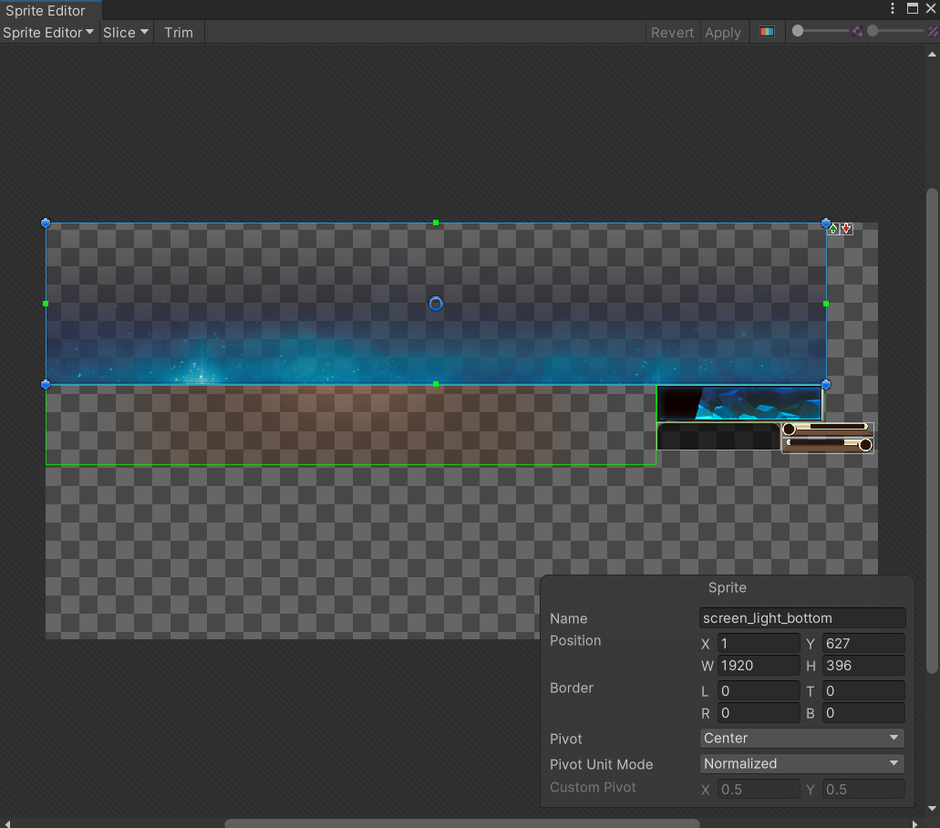
Task: Click the horizontal scrollbar right arrow
Action: tap(914, 823)
